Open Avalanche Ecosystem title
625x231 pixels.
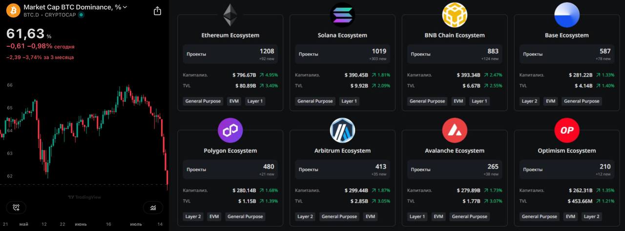(x=455, y=151)
